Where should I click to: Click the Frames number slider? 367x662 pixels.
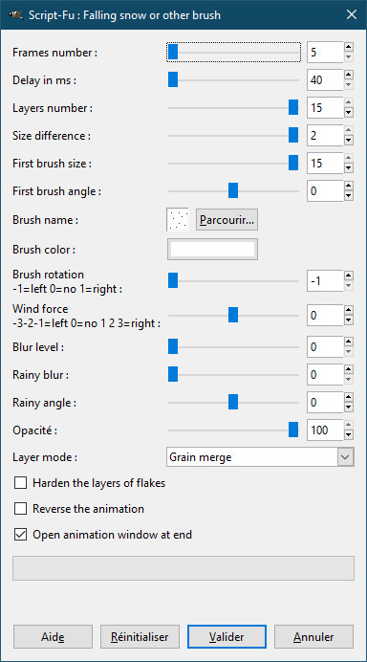click(x=234, y=53)
